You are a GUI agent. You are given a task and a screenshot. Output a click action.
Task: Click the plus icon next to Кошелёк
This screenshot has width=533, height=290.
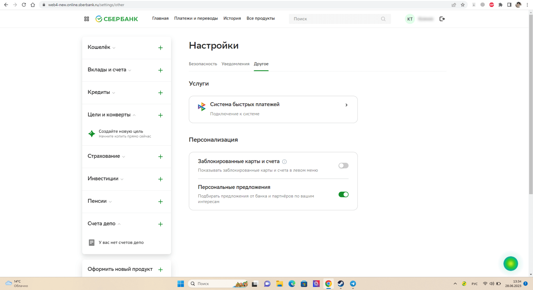tap(160, 48)
